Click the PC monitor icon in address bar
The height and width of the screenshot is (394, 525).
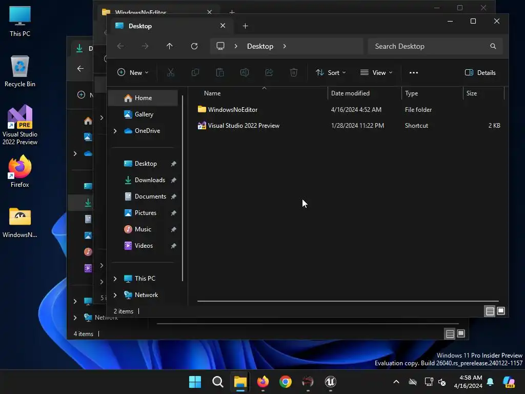(220, 46)
